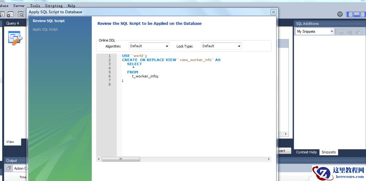
Task: Click the view editor wrench icon
Action: pos(15,38)
